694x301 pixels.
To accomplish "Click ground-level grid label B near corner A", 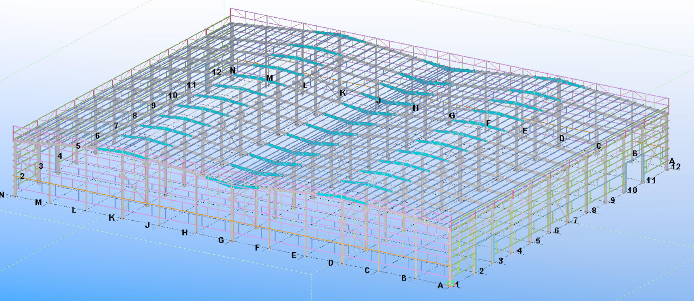I will point(404,278).
